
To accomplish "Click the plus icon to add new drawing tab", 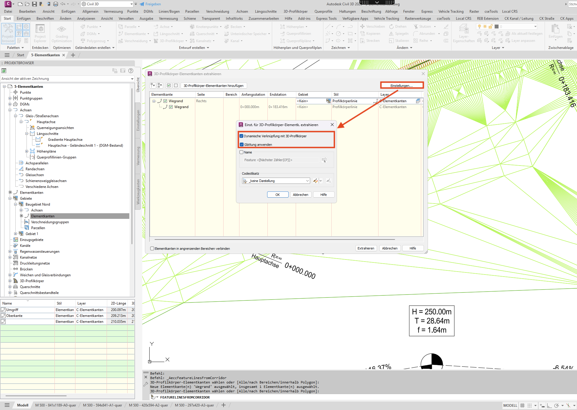I will (73, 55).
